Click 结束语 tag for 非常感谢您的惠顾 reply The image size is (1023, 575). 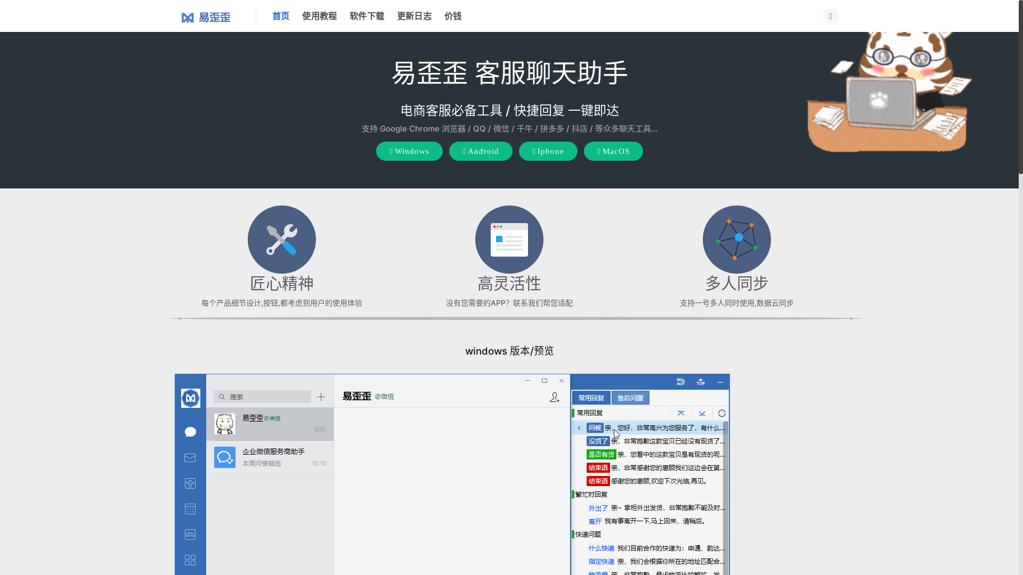[x=598, y=468]
